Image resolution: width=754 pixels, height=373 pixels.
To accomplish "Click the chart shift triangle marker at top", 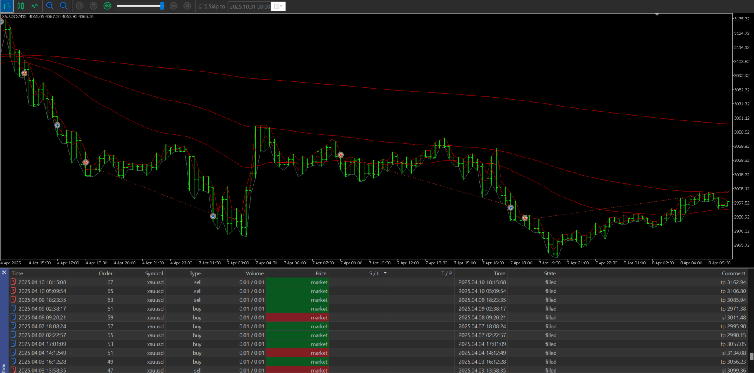I will [657, 15].
